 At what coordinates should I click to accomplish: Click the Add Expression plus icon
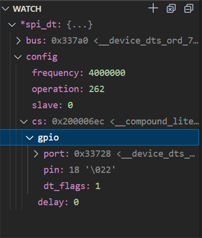(153, 8)
